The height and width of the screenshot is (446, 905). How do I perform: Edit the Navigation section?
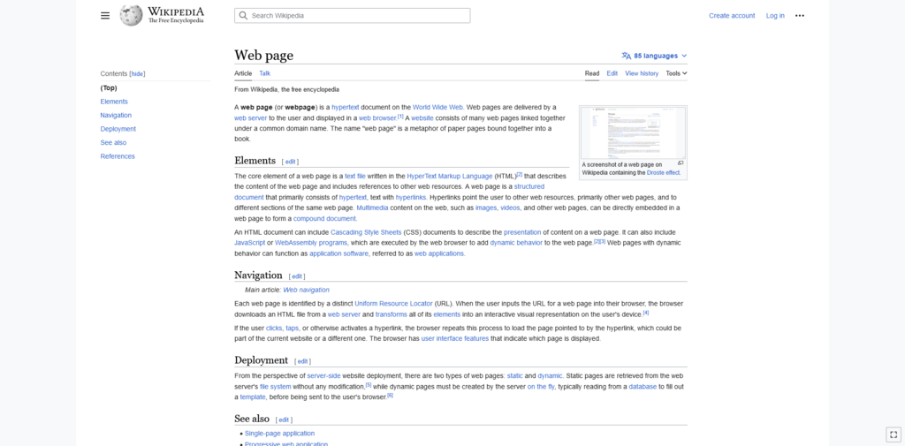coord(297,276)
